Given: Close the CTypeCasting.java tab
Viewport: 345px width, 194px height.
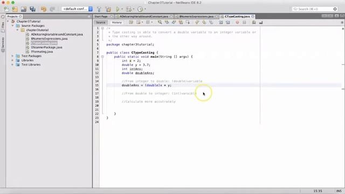Looking at the screenshot, I should point(253,17).
